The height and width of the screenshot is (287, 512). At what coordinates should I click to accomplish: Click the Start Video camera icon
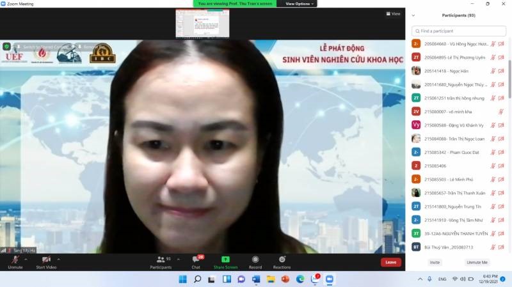pyautogui.click(x=46, y=260)
